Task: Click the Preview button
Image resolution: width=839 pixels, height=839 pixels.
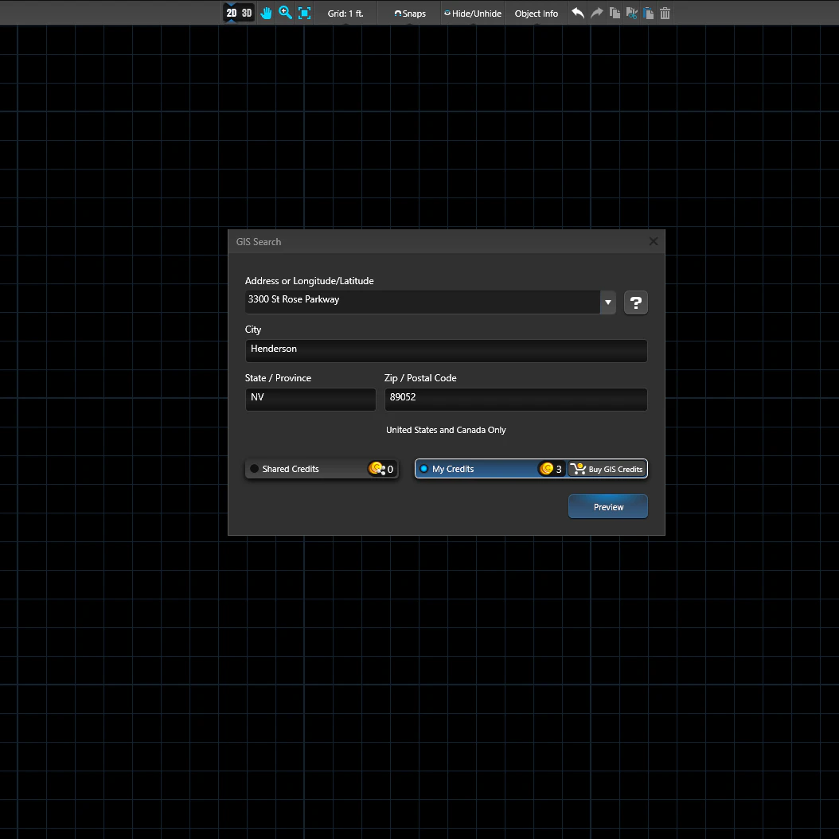Action: [x=607, y=506]
